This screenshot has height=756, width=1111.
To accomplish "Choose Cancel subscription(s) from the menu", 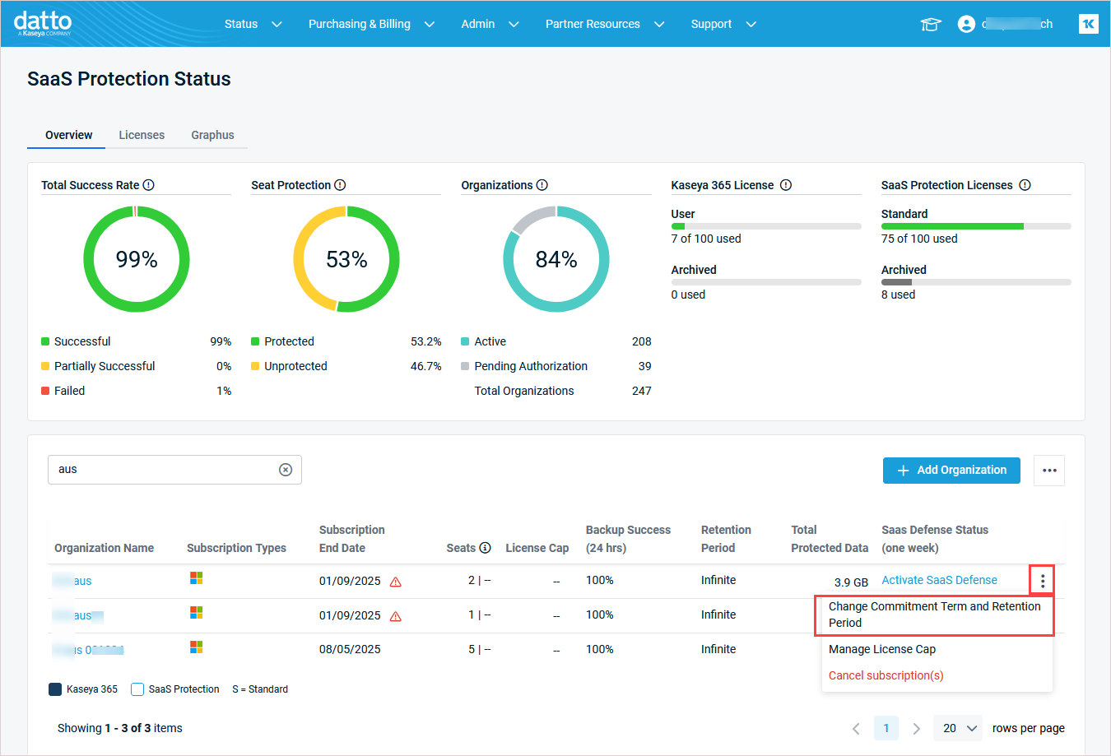I will point(886,675).
